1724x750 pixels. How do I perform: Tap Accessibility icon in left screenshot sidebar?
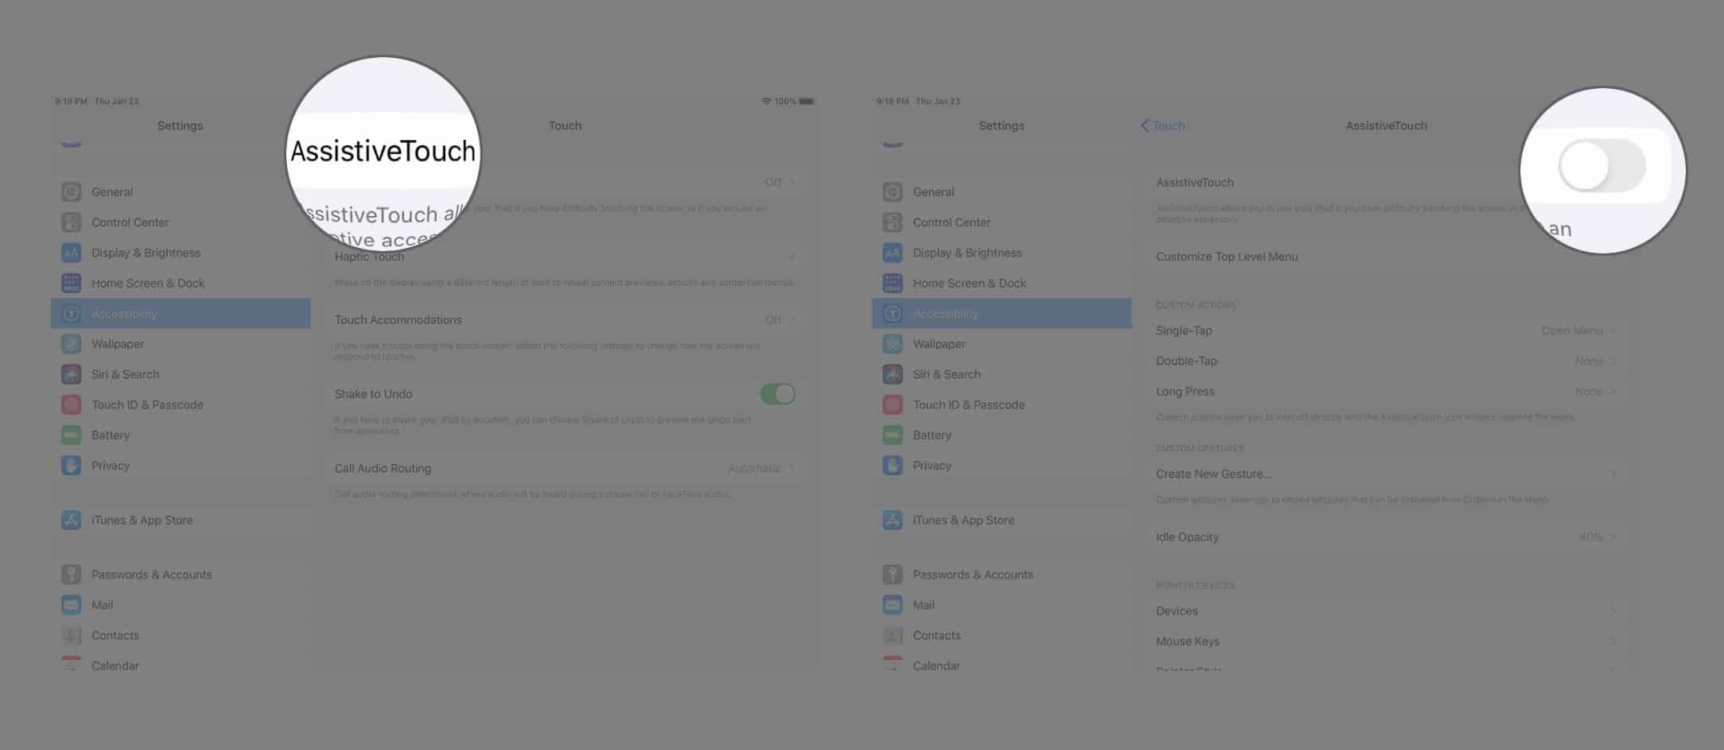coord(72,314)
